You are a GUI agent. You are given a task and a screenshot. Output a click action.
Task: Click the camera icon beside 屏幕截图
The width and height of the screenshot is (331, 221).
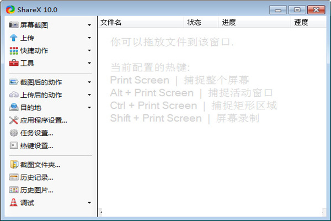pos(13,25)
